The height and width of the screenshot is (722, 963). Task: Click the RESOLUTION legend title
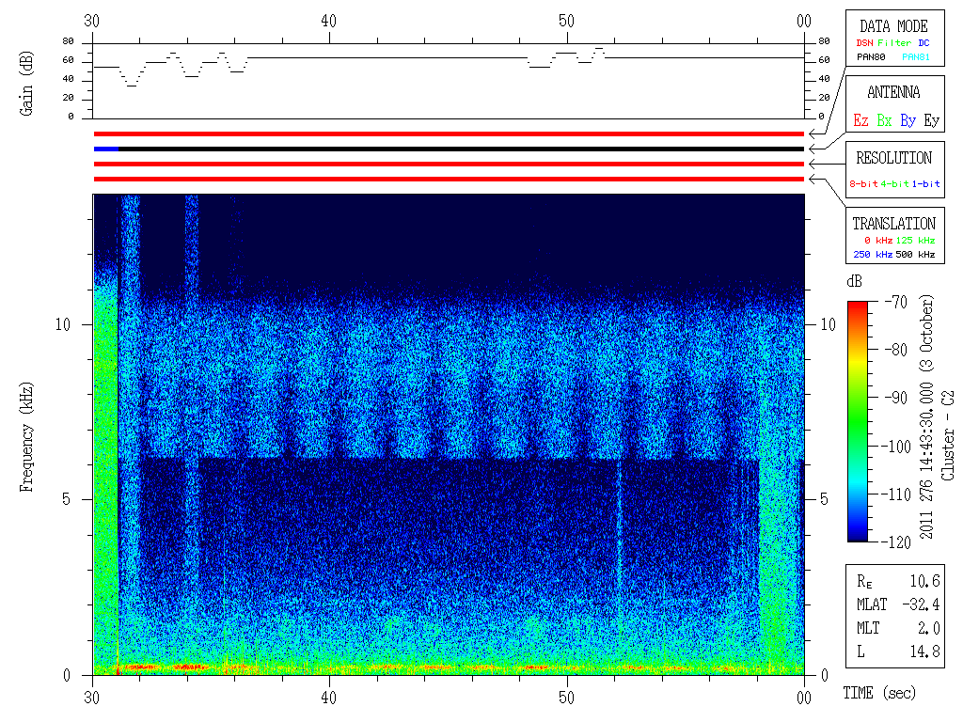893,158
